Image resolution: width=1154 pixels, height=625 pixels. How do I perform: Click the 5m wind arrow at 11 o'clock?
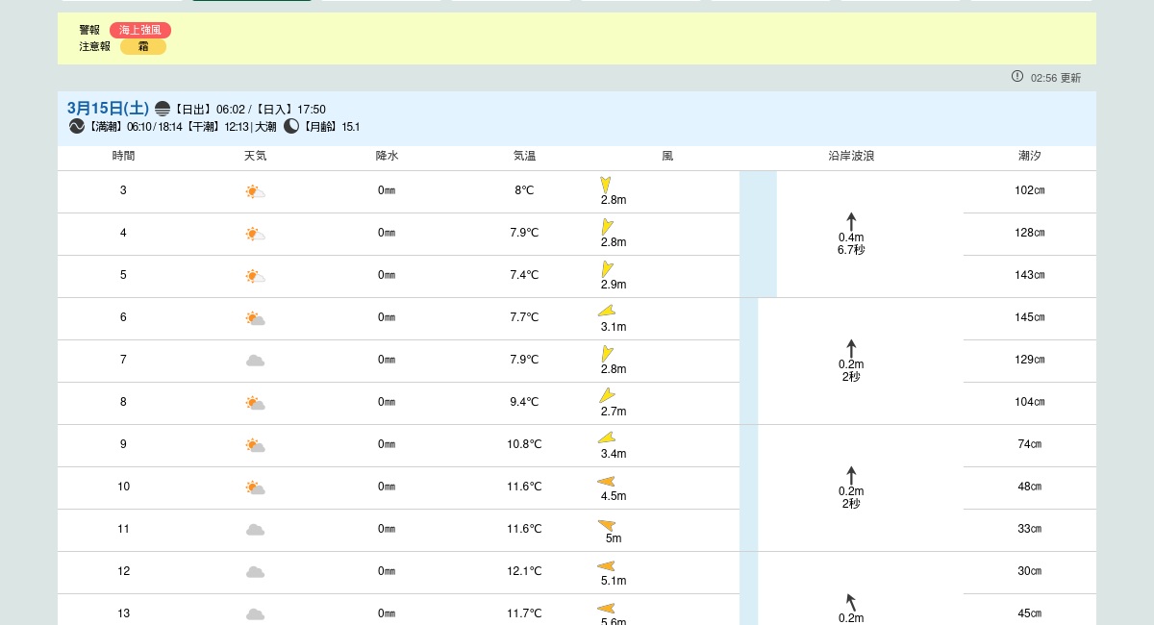607,525
